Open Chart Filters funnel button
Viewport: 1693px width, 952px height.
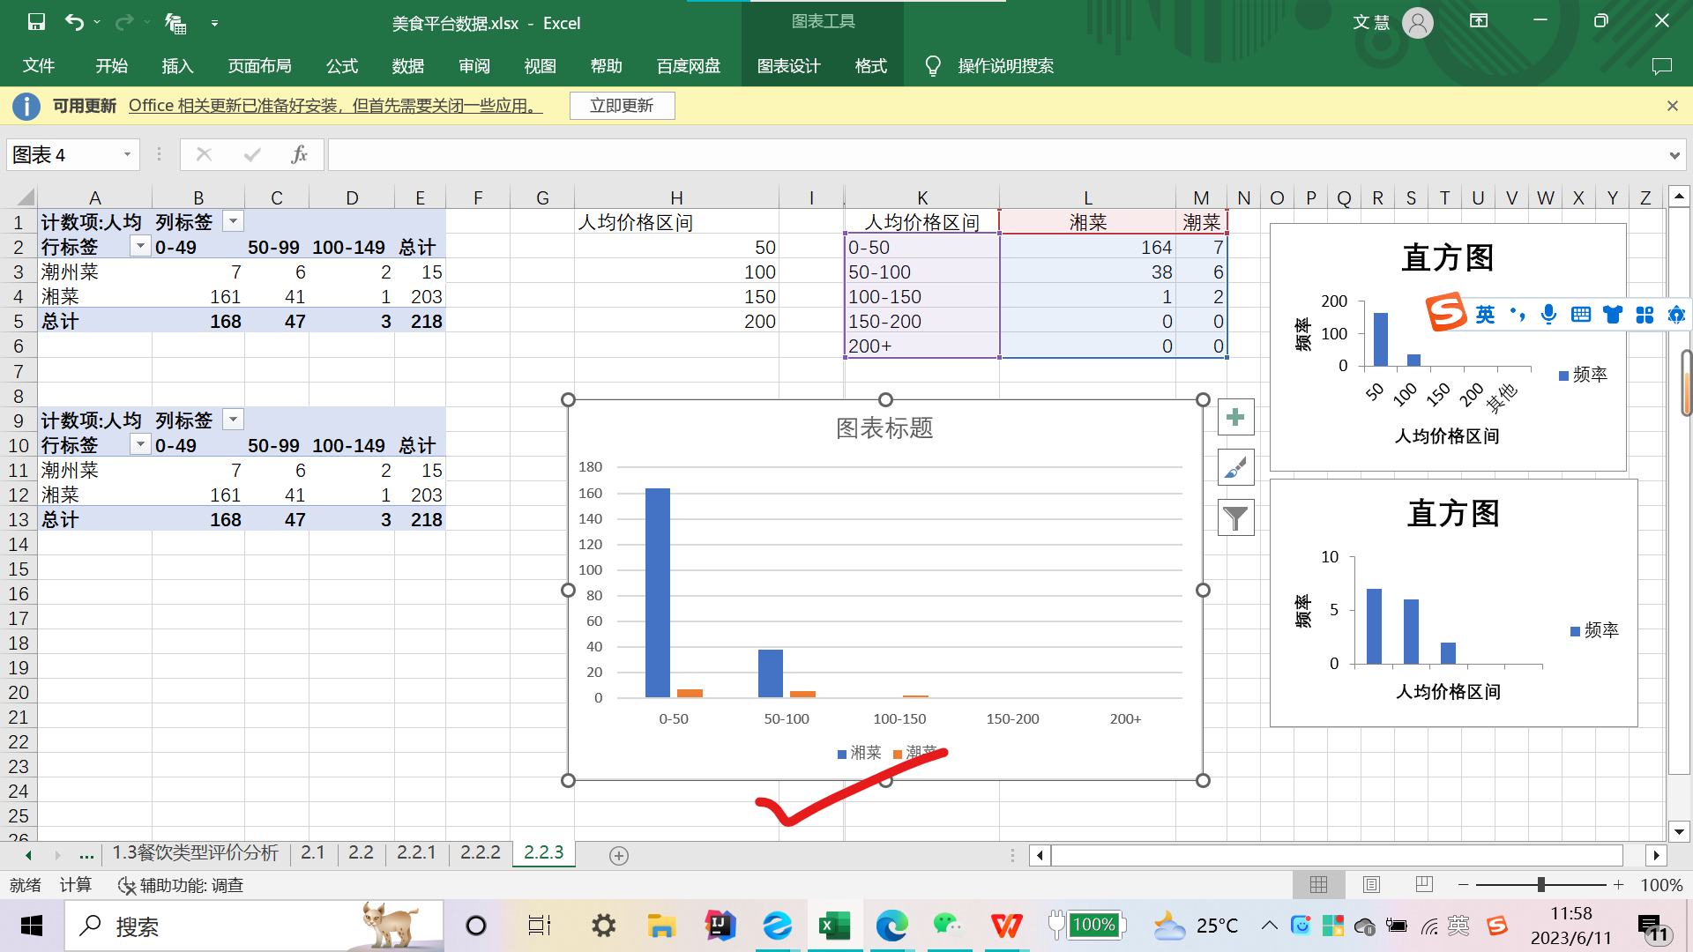pyautogui.click(x=1235, y=517)
